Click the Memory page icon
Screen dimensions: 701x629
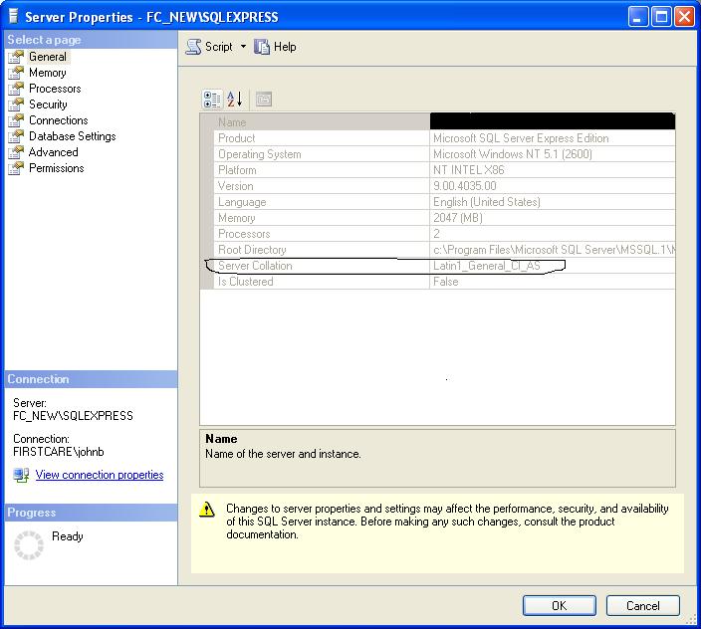16,73
